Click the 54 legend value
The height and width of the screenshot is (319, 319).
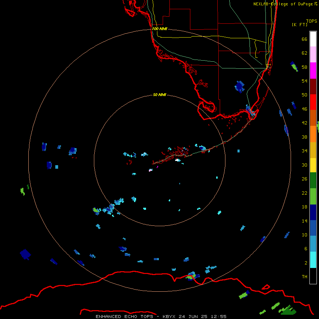point(304,81)
